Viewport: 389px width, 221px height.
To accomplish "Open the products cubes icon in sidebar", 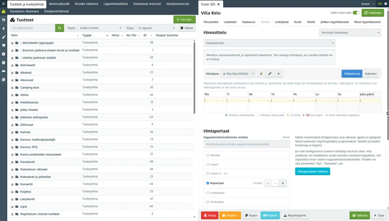I will pos(3,11).
